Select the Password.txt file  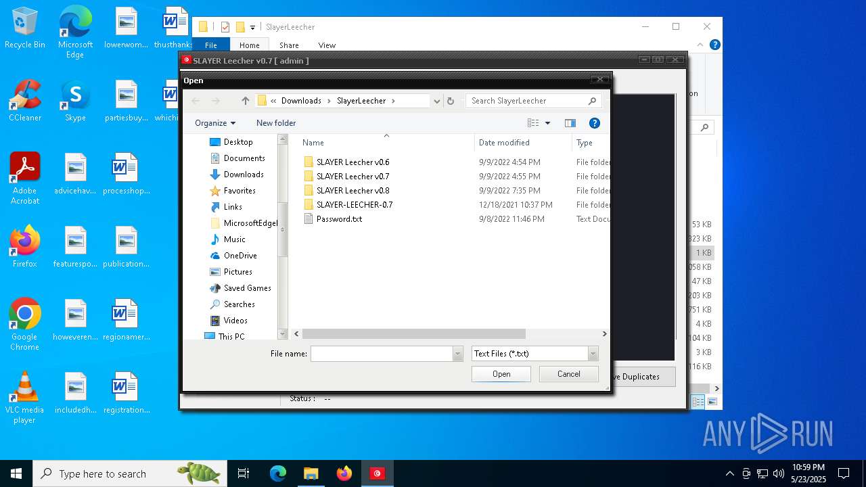click(x=339, y=219)
